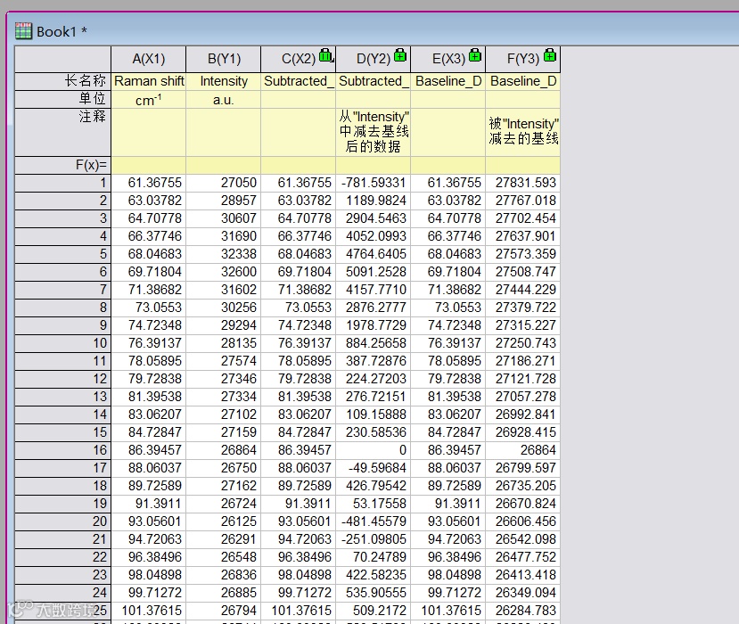Click cell value 28957 in row 2

tap(224, 201)
